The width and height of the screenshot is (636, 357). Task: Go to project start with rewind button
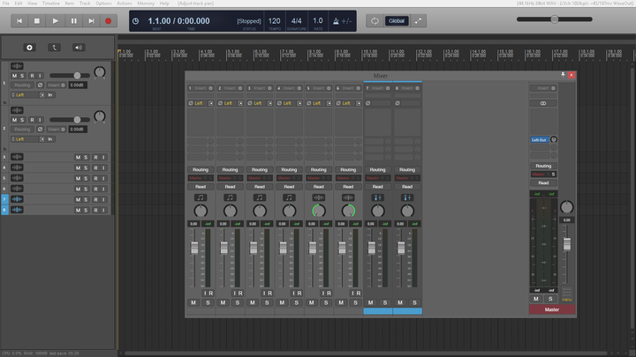tap(19, 21)
